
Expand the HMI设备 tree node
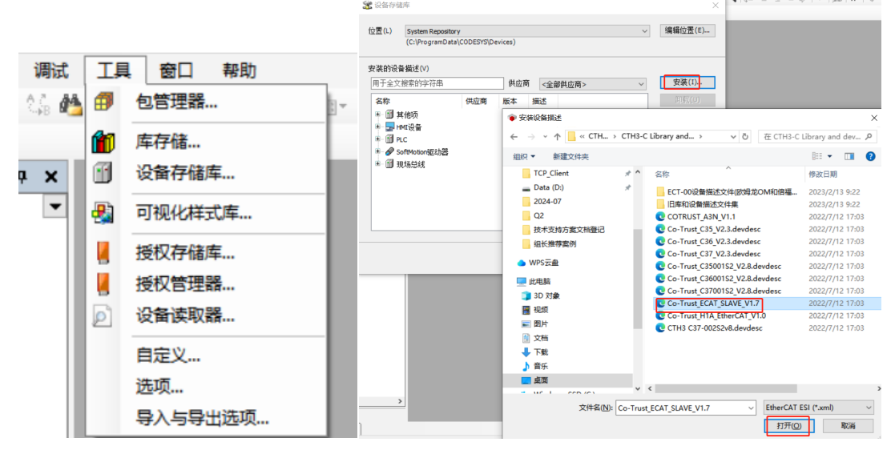click(377, 127)
